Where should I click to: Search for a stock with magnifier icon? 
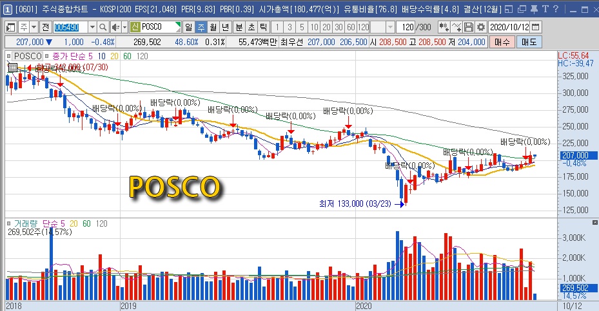(x=103, y=27)
